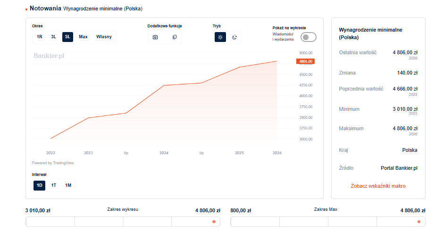Viewport: 435px width, 233px height.
Task: Set interval to 1M
Action: click(x=68, y=185)
